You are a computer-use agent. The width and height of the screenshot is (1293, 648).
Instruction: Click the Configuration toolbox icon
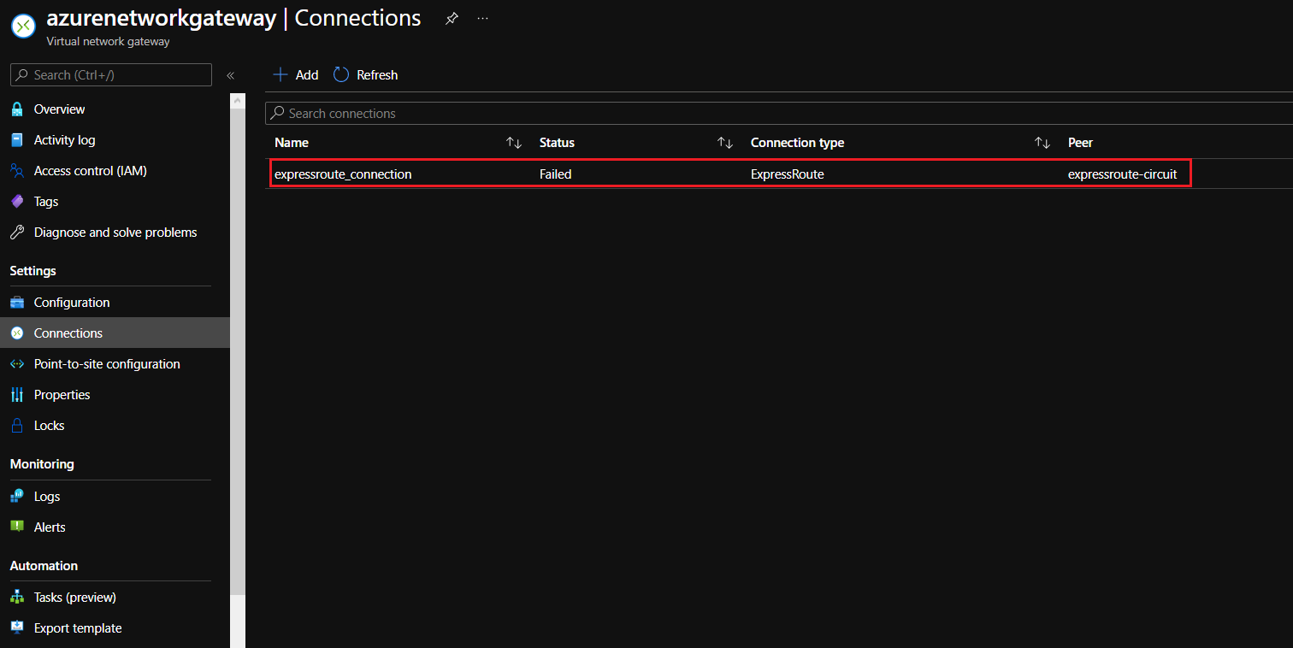click(x=17, y=303)
